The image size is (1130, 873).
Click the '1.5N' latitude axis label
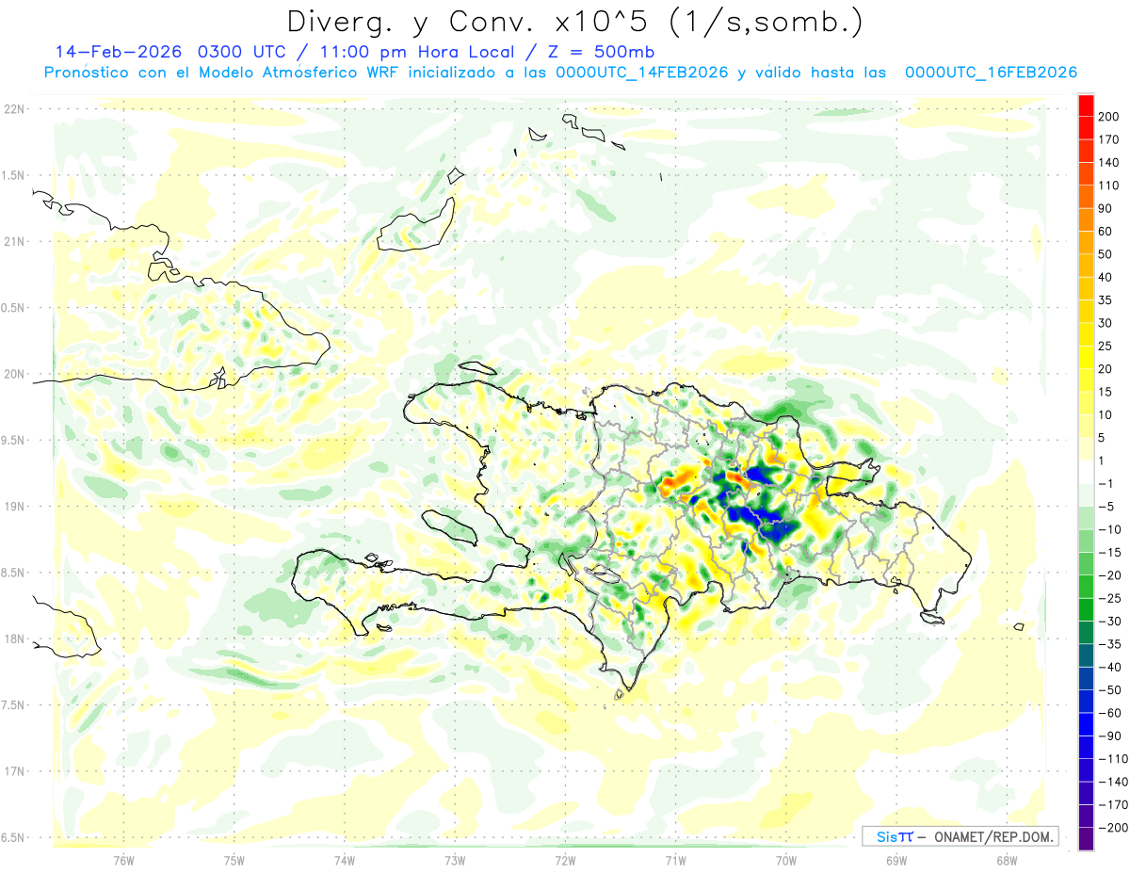pos(14,175)
